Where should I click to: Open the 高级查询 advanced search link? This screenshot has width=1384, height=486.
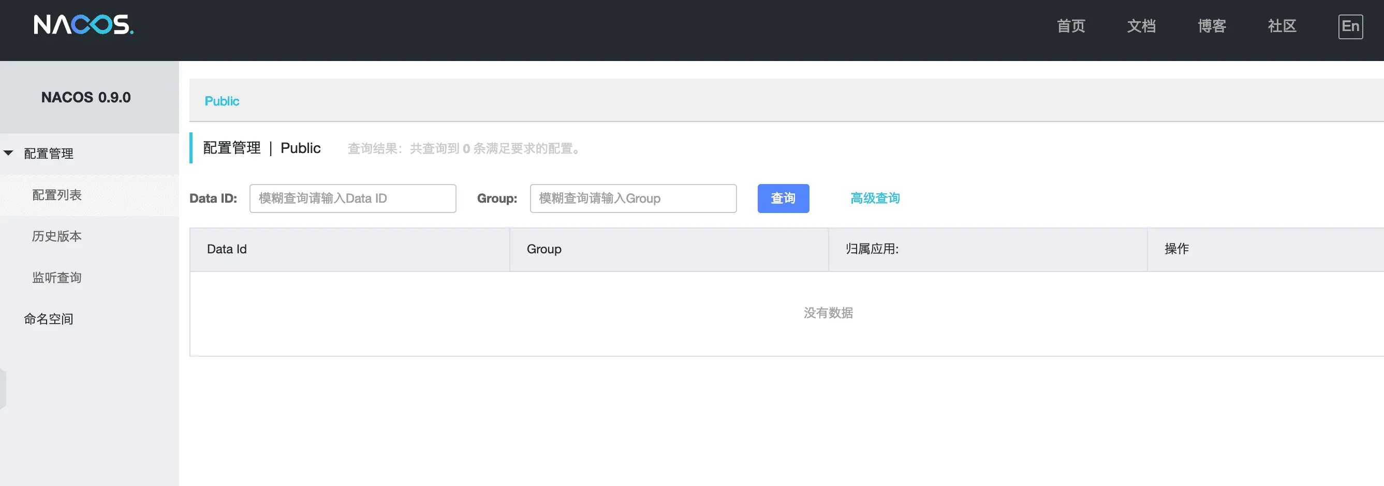tap(875, 199)
